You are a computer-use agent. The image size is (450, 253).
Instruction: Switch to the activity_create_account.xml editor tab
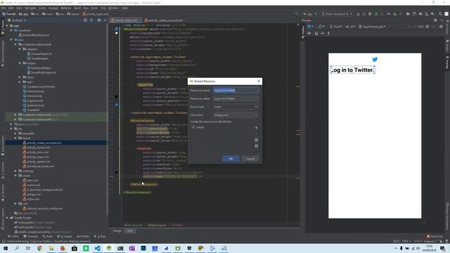pos(164,20)
